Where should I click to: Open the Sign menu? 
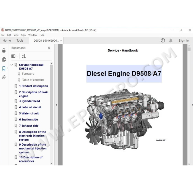[23, 35]
